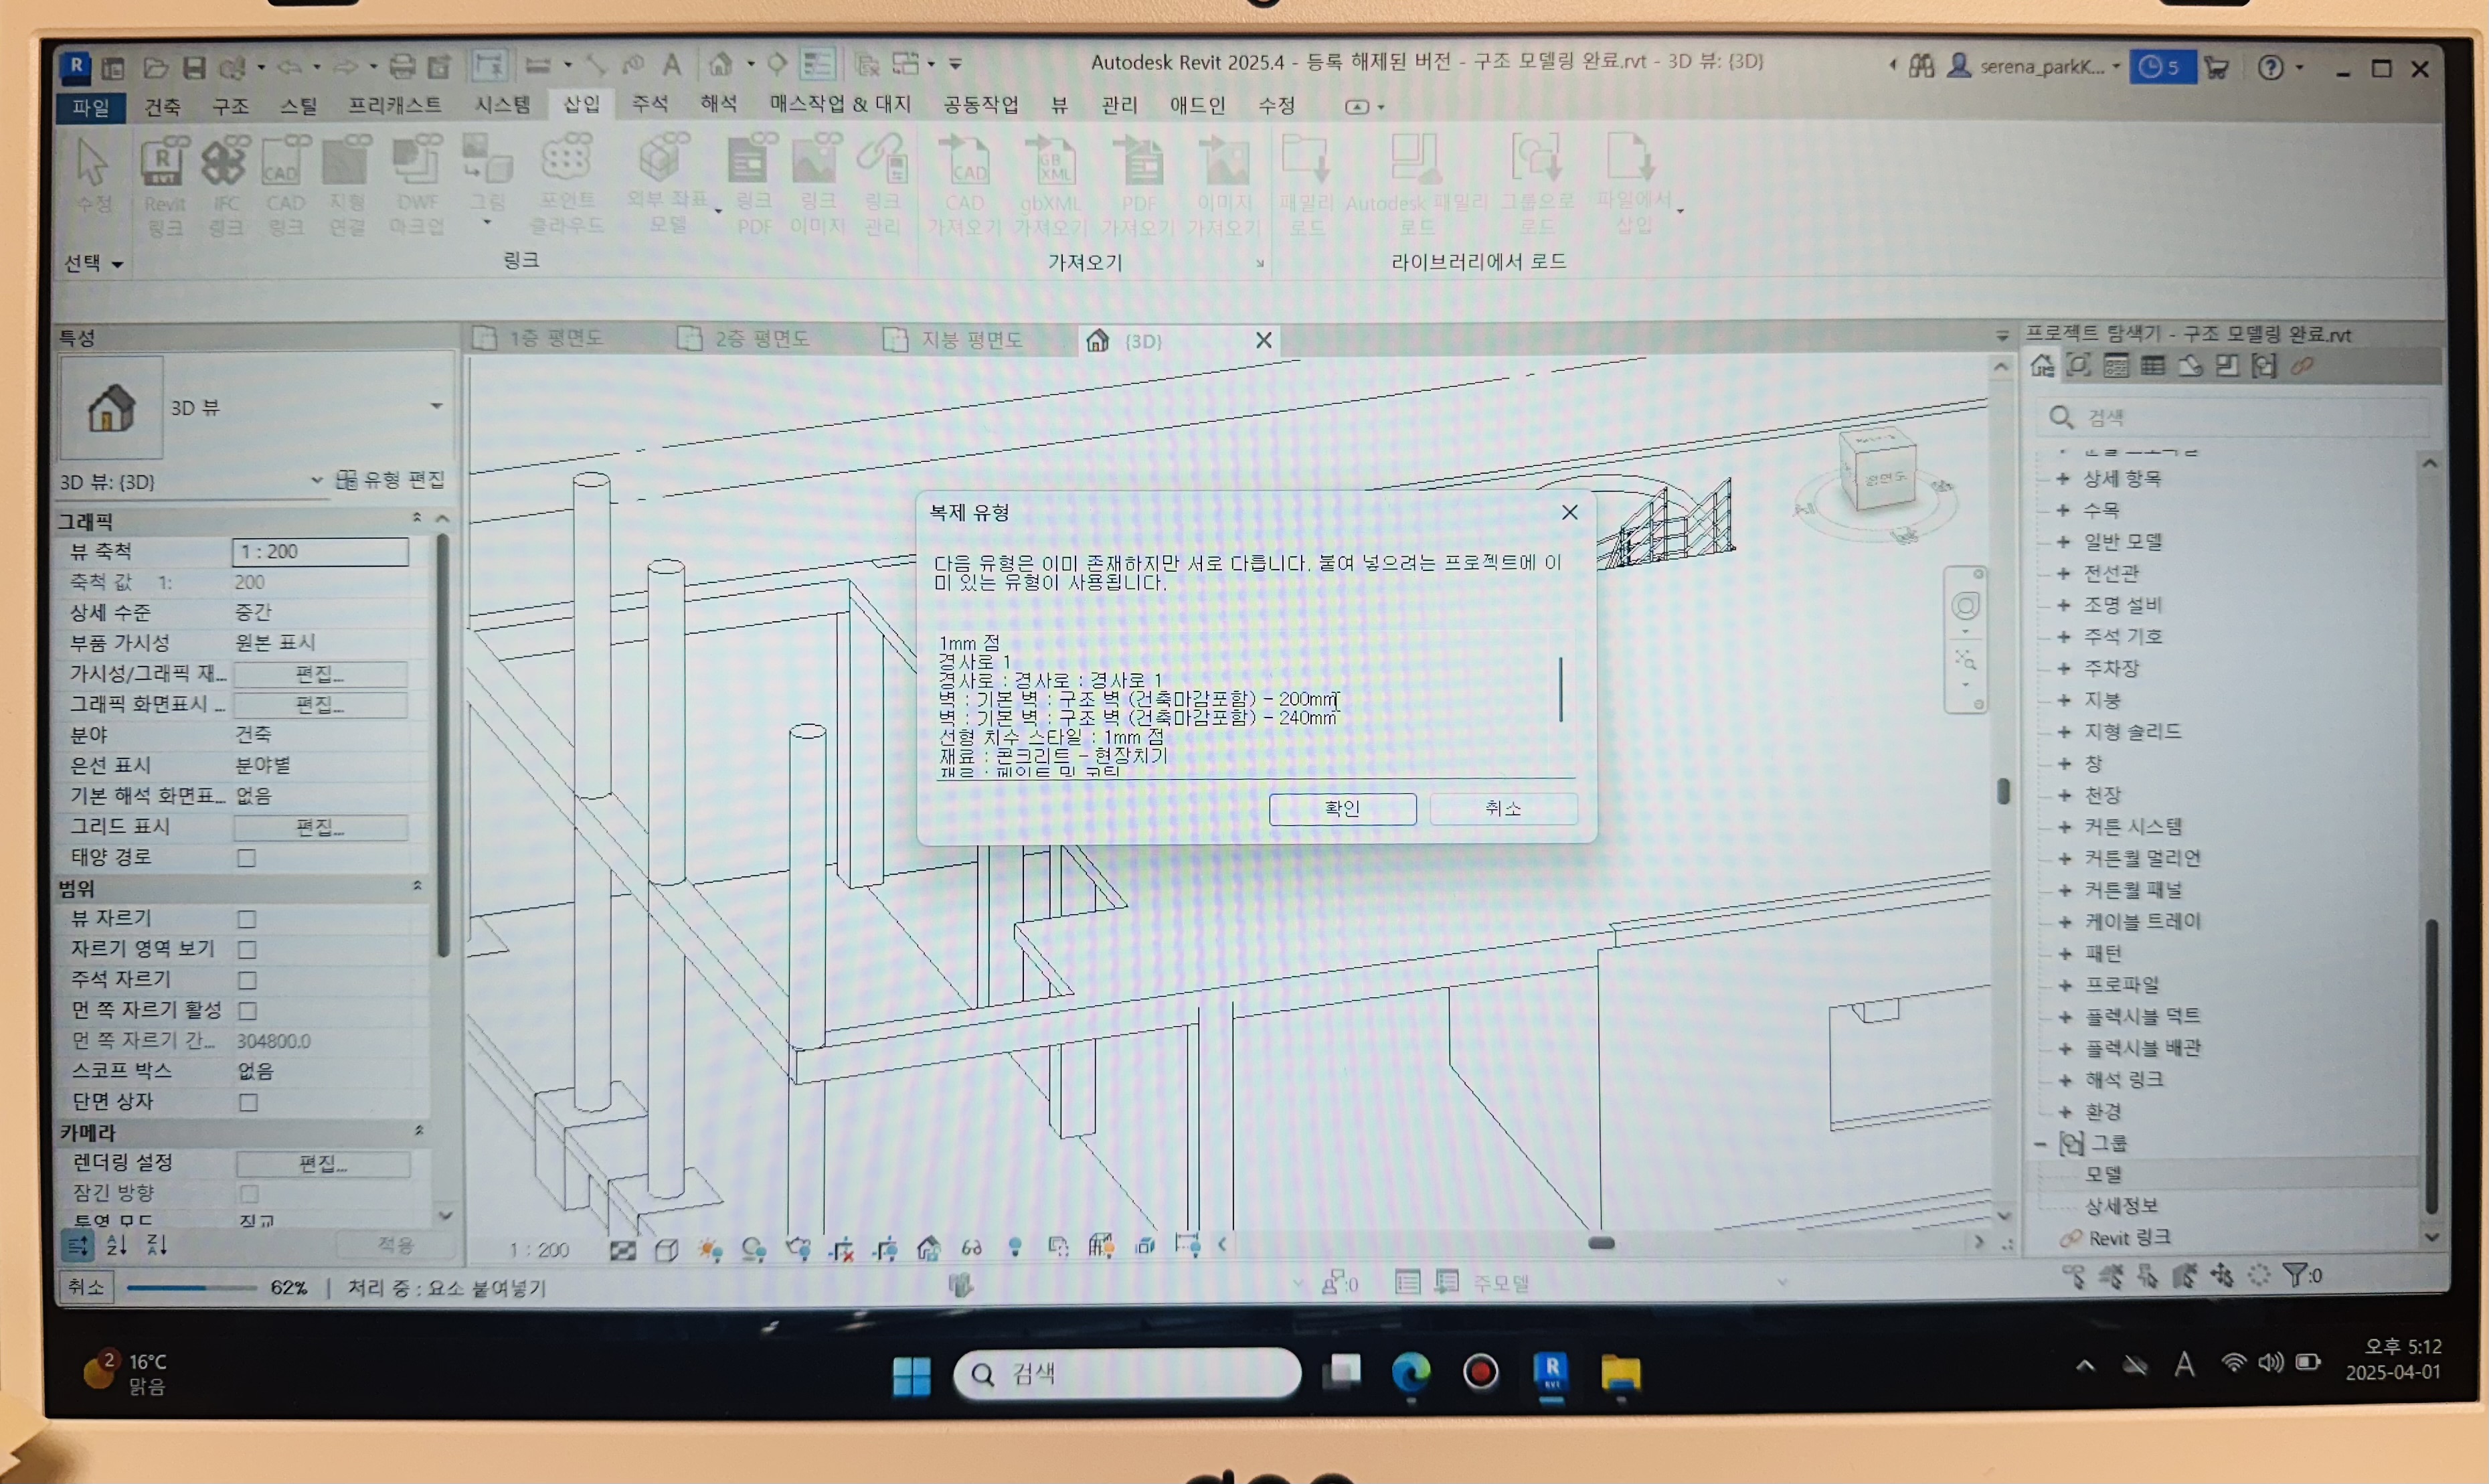Viewport: 2489px width, 1484px height.
Task: Toggle the 먼 쪽 자르기 활성 checkbox
Action: point(248,1011)
